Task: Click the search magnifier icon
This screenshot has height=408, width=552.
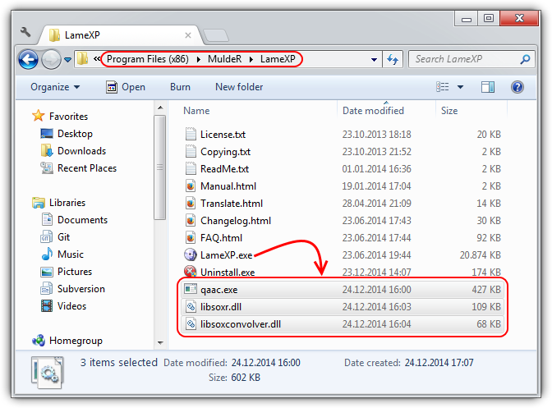Action: point(525,59)
